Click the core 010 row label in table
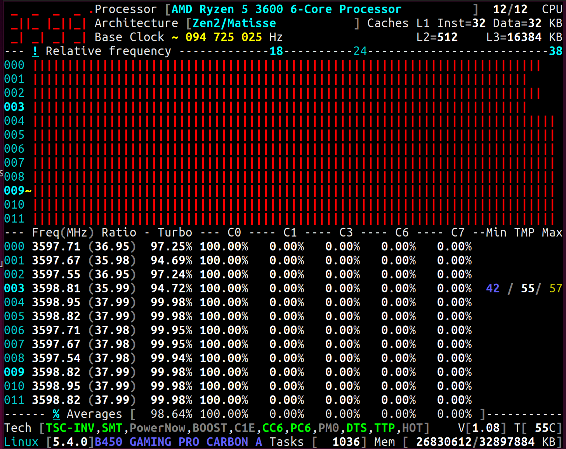566x449 pixels. click(x=14, y=386)
